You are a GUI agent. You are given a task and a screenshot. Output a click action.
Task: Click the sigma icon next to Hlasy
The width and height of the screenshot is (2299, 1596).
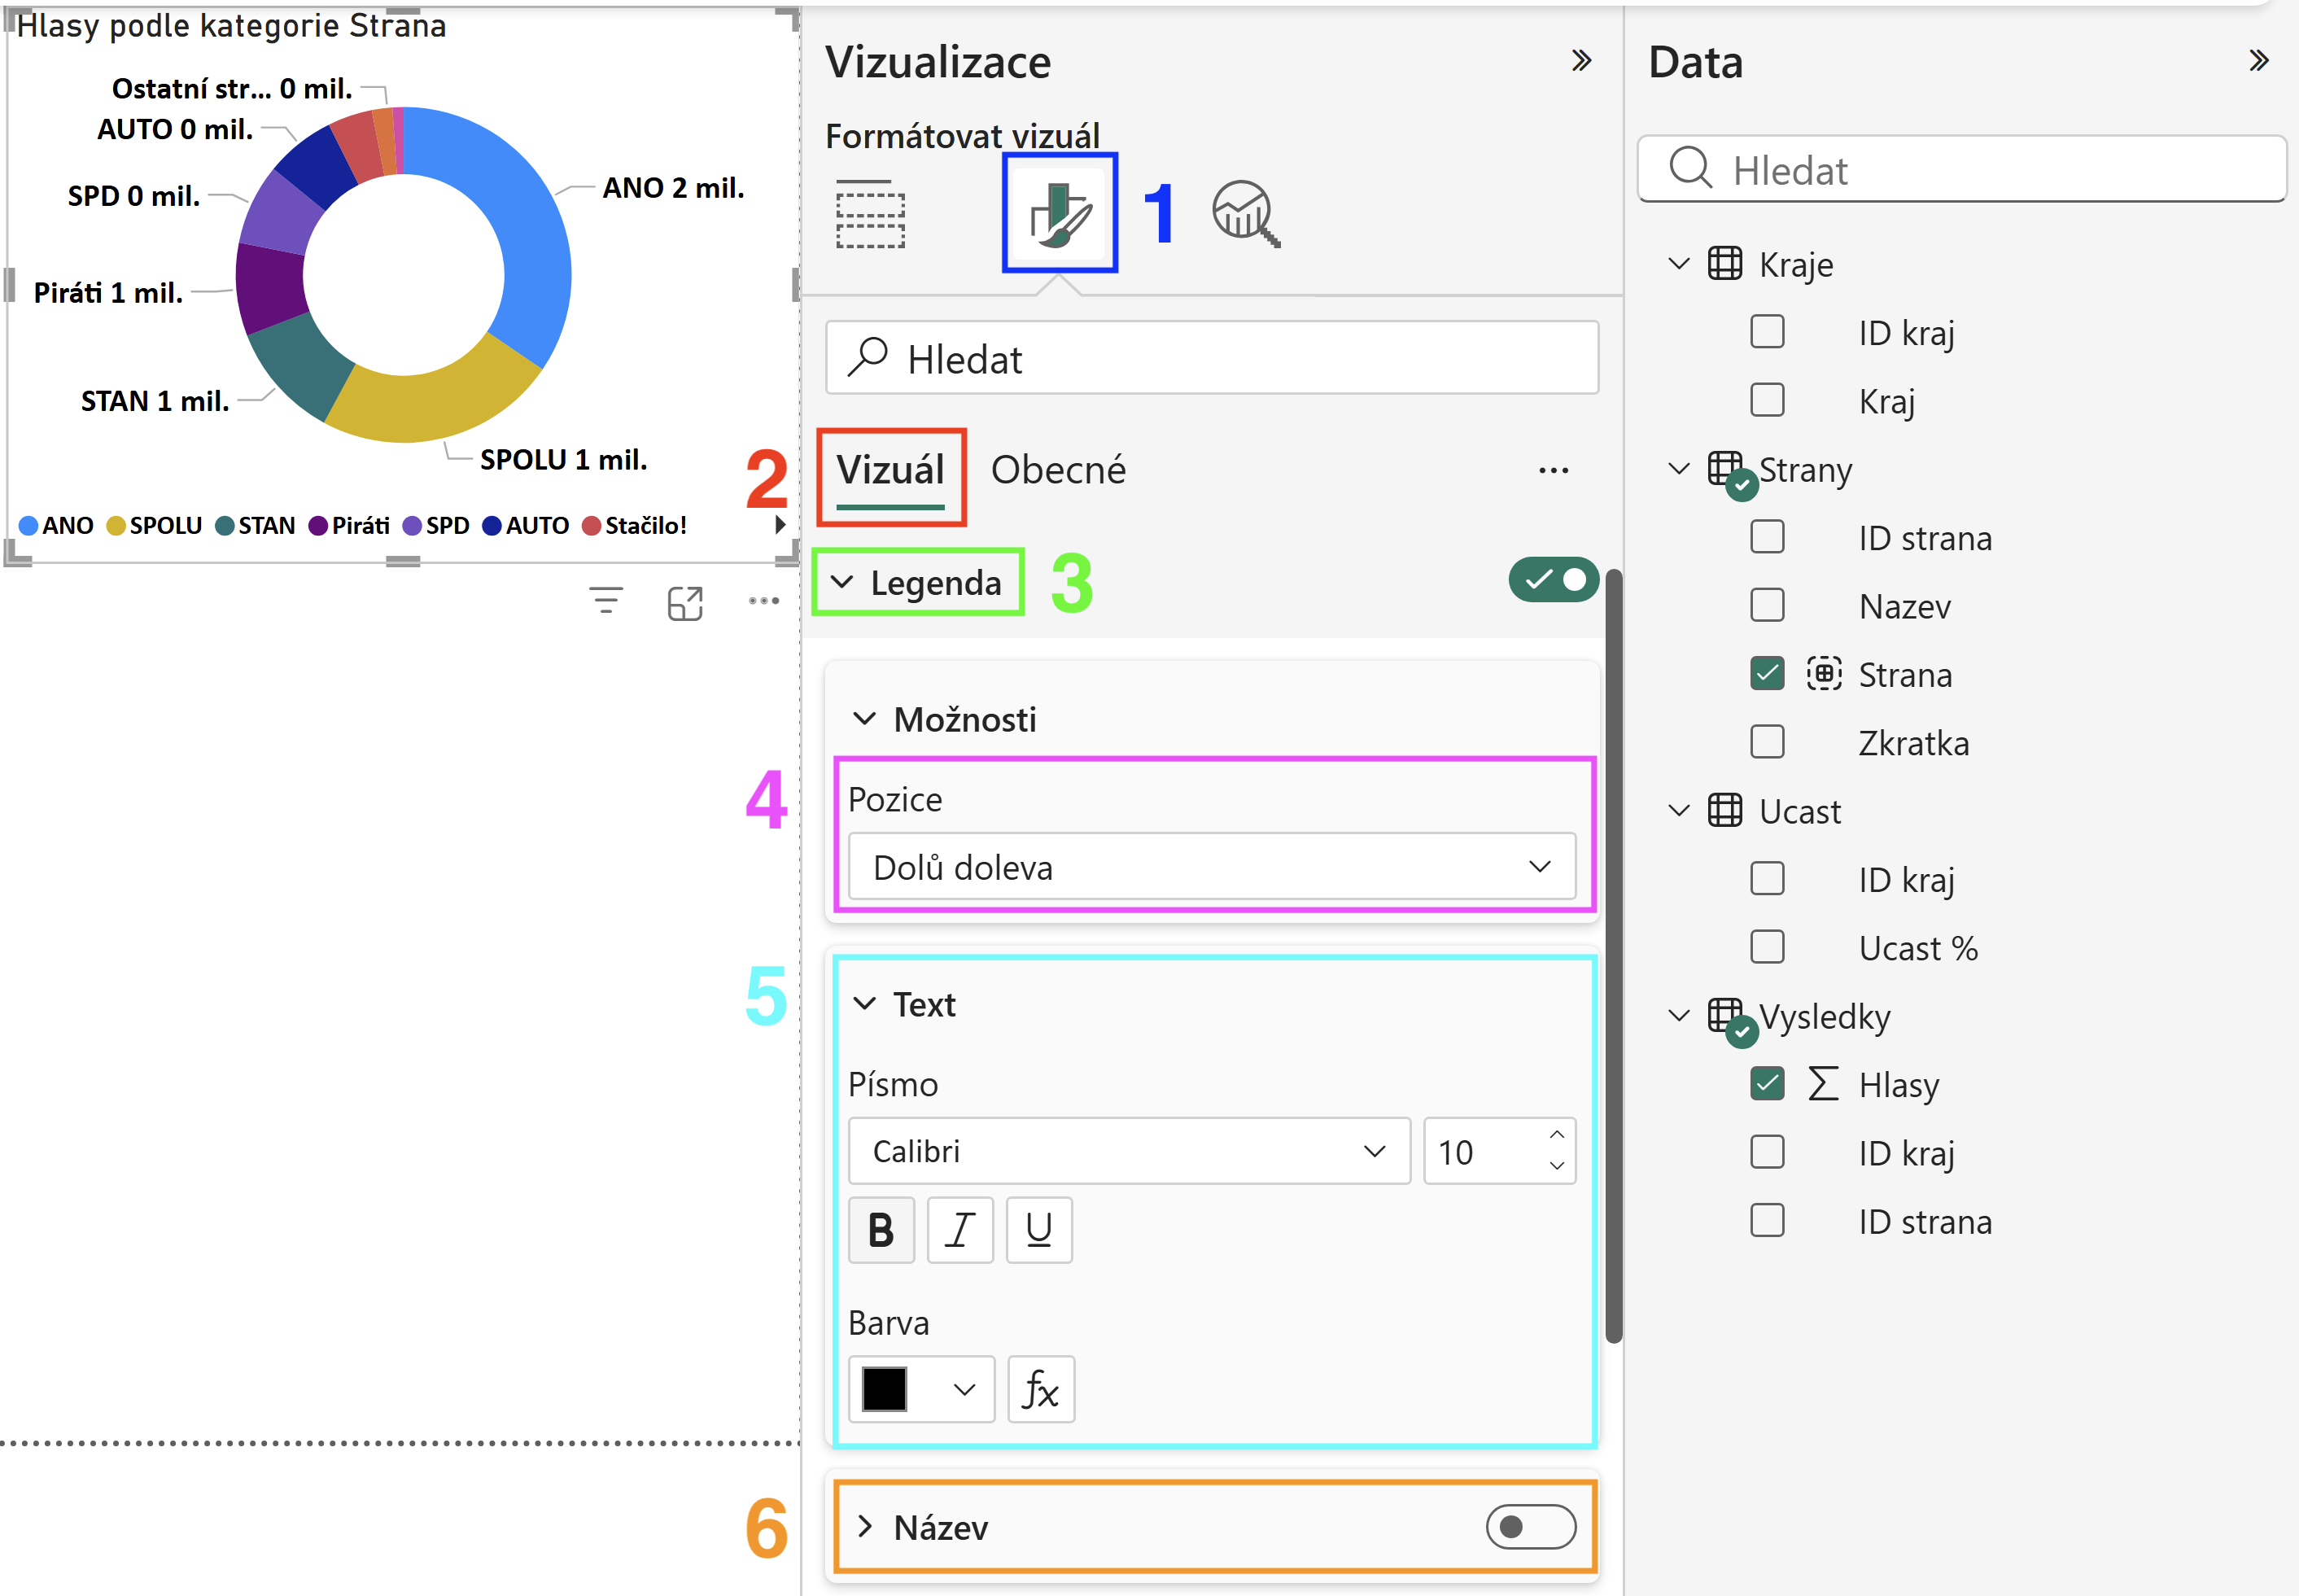click(1823, 1084)
